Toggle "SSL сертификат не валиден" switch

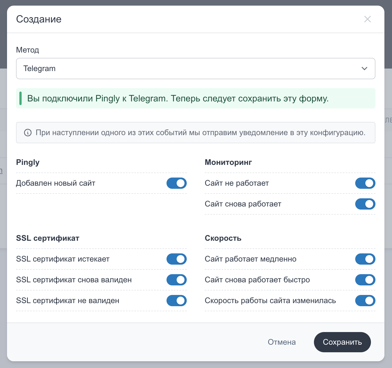177,301
